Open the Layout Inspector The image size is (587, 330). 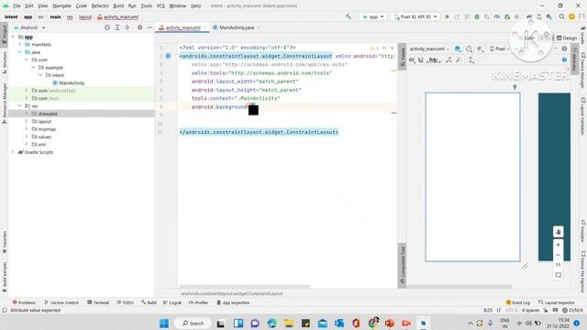tap(557, 302)
